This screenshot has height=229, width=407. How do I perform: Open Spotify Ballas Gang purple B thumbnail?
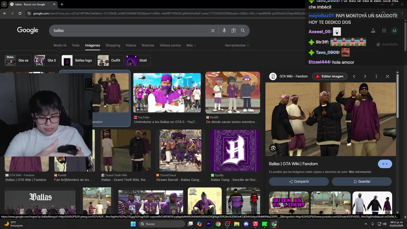pyautogui.click(x=235, y=150)
